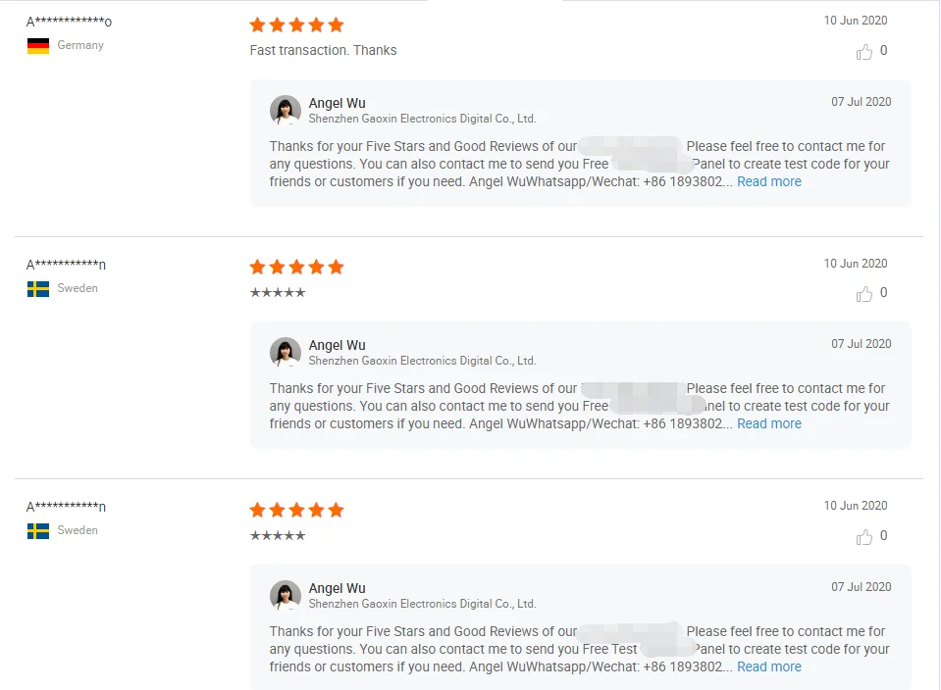This screenshot has width=941, height=690.
Task: Click the Germany reviewer's masked username
Action: coord(69,22)
